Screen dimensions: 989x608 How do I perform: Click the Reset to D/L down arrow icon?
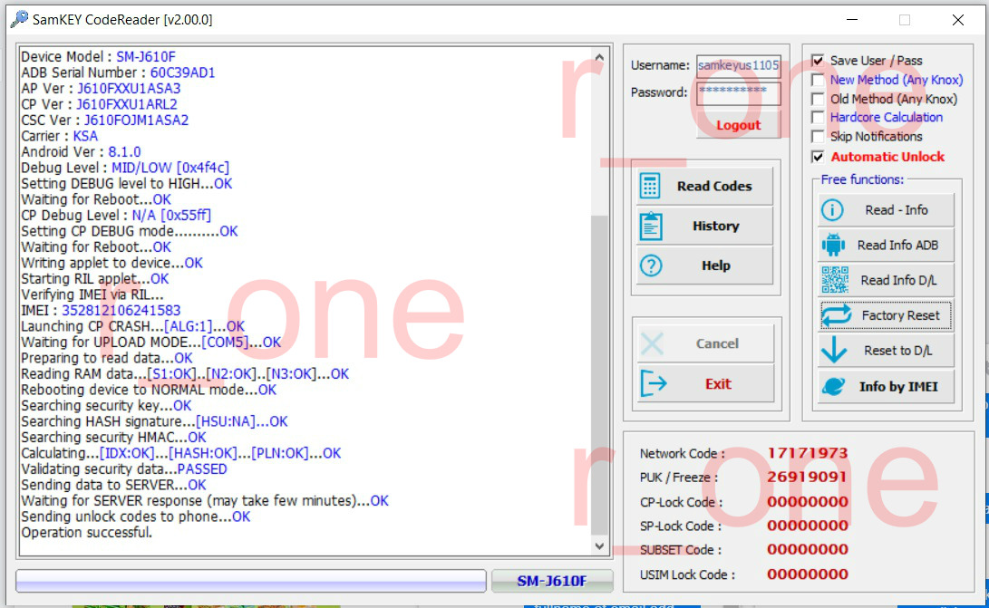[x=834, y=350]
